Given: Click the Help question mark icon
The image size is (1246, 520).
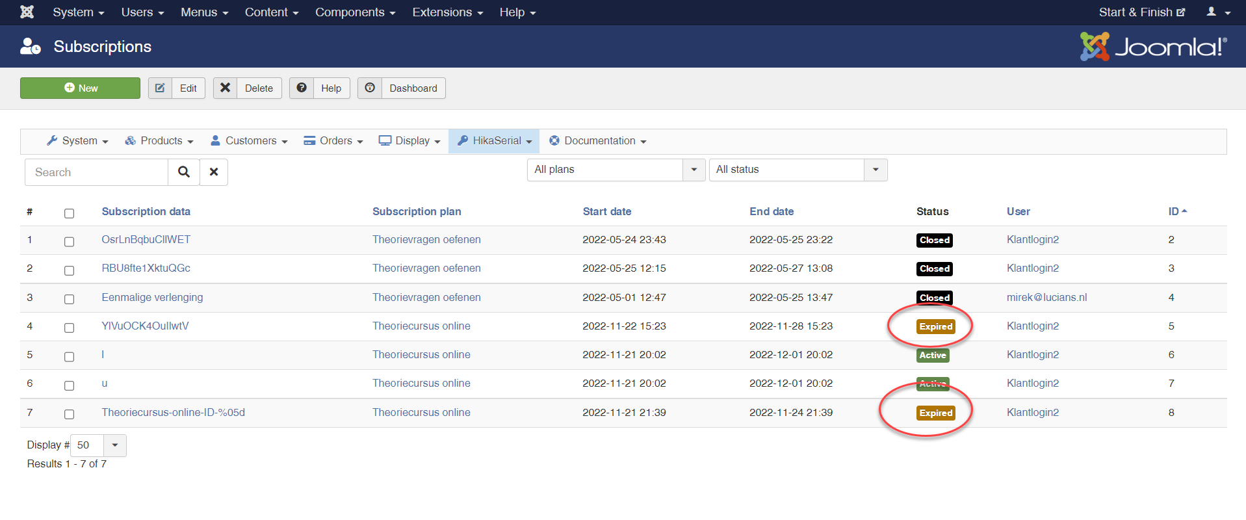Looking at the screenshot, I should pos(302,88).
